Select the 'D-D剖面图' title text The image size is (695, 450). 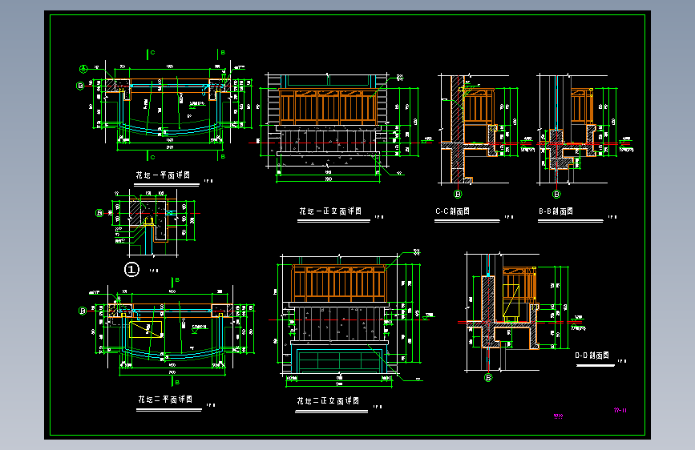coord(592,356)
